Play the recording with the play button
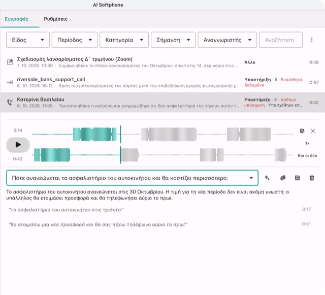Image resolution: width=325 pixels, height=295 pixels. click(x=18, y=145)
